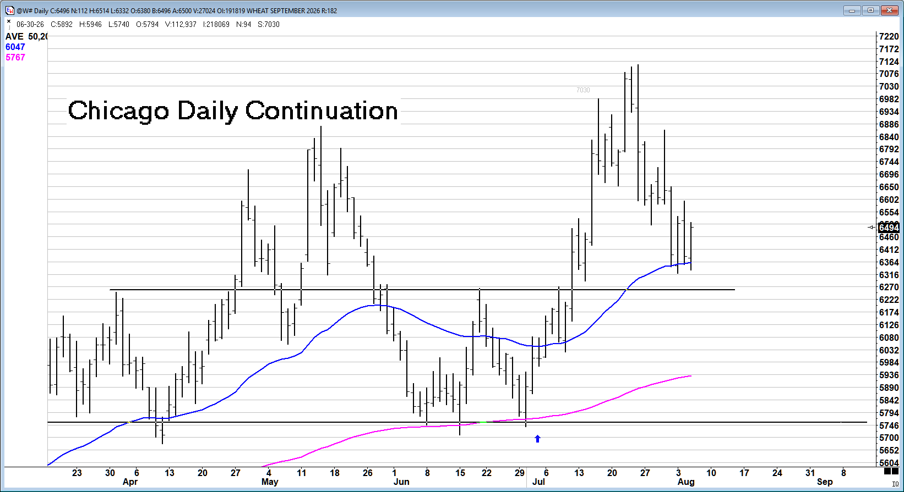Image resolution: width=904 pixels, height=492 pixels.
Task: Click the 6270 price axis label
Action: [889, 287]
